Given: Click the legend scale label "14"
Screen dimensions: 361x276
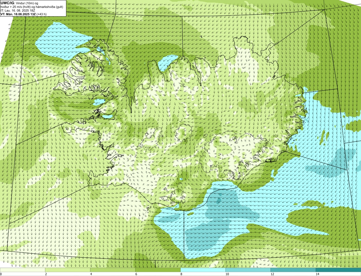Looking at the screenshot, I should [317, 274].
